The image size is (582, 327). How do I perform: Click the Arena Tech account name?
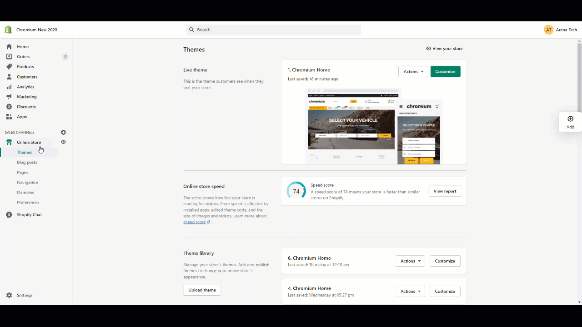567,30
